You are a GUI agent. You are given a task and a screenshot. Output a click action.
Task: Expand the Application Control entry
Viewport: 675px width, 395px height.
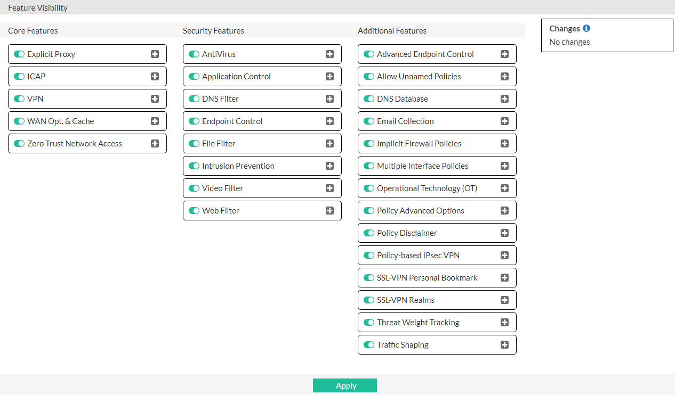pyautogui.click(x=330, y=77)
